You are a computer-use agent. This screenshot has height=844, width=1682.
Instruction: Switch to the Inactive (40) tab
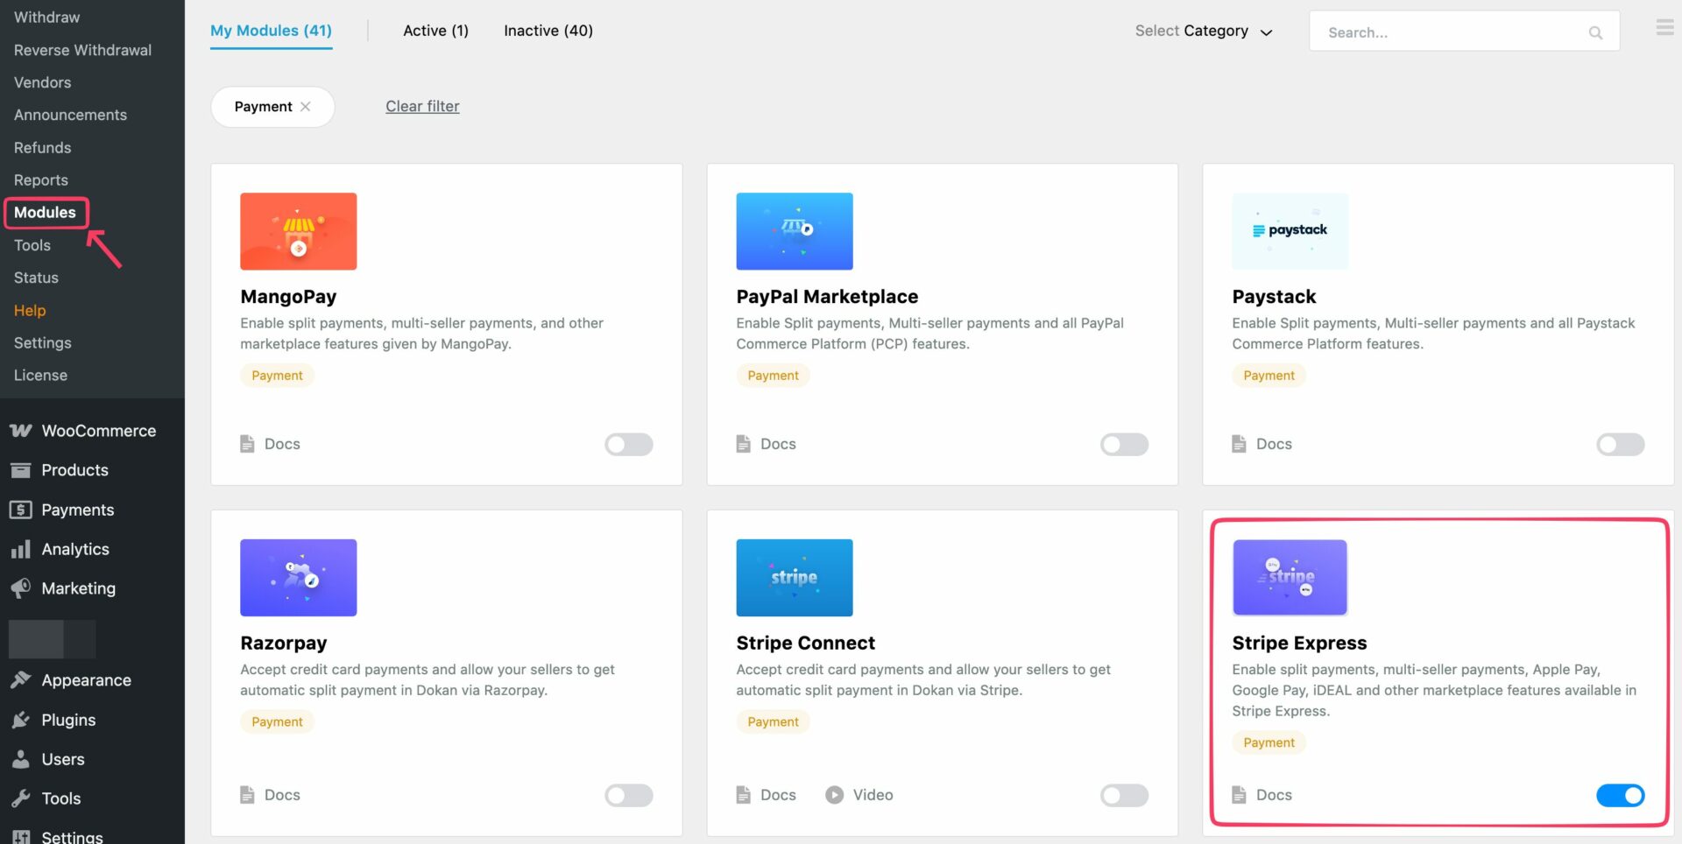548,31
